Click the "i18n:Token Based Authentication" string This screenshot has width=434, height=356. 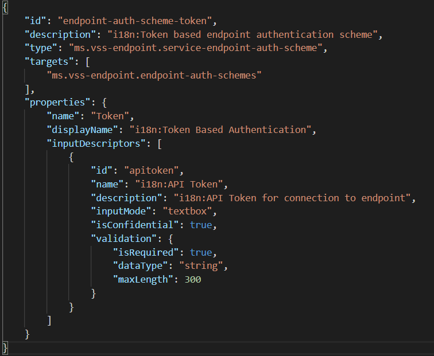223,130
